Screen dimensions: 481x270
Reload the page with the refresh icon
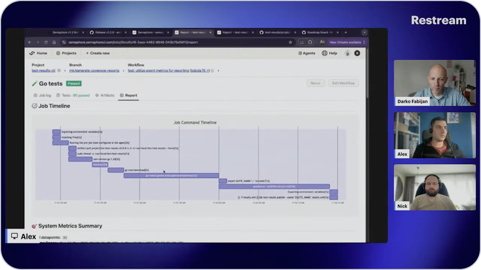(46, 43)
